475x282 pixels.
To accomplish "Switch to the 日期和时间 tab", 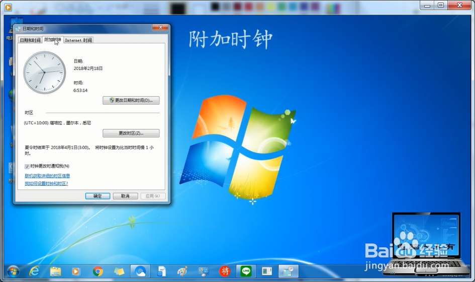I will tap(30, 40).
